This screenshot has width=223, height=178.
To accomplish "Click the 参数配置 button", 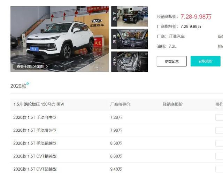I will pyautogui.click(x=172, y=61).
